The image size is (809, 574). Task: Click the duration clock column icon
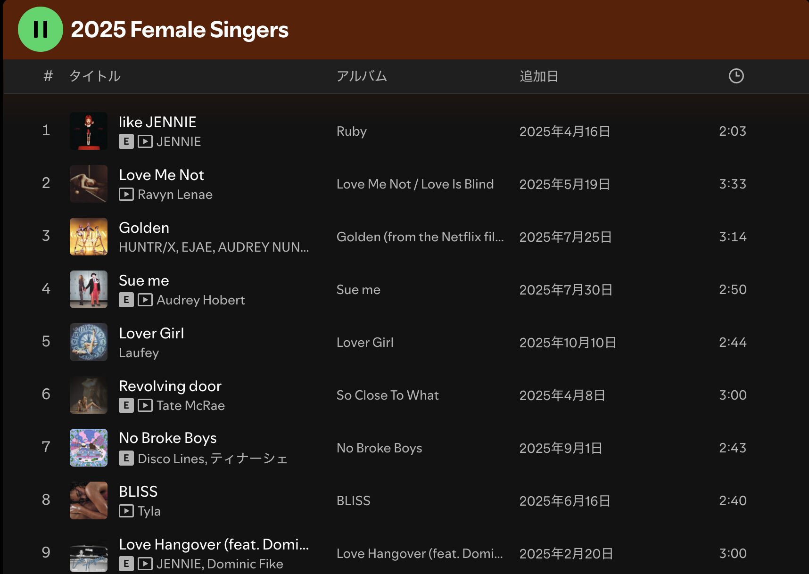[x=736, y=76]
